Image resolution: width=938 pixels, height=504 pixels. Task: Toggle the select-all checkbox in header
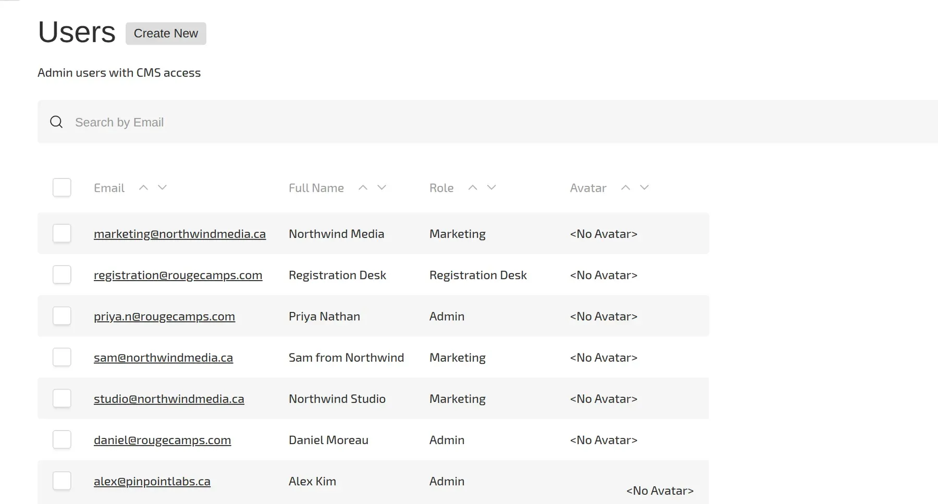(x=62, y=187)
